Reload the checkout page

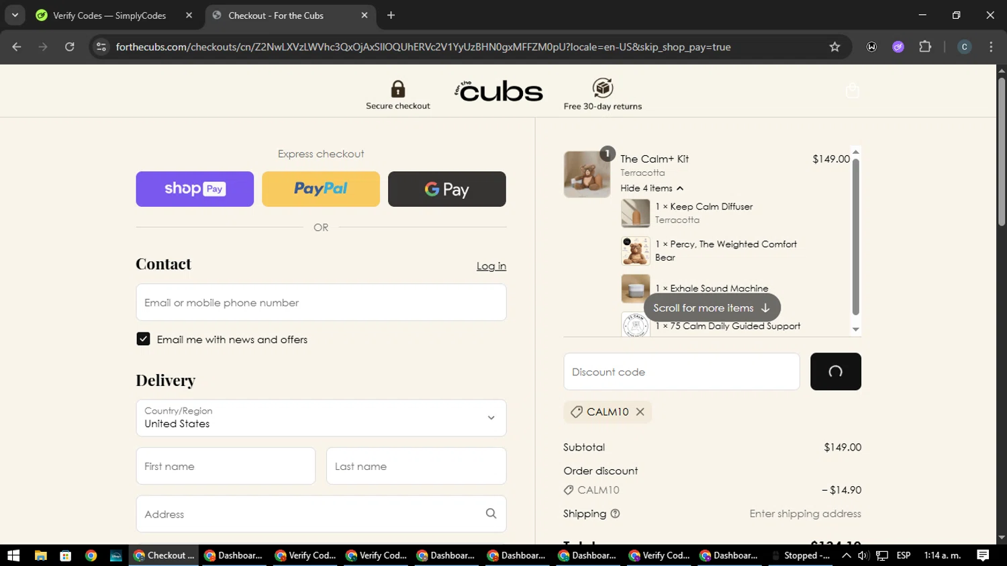[70, 47]
